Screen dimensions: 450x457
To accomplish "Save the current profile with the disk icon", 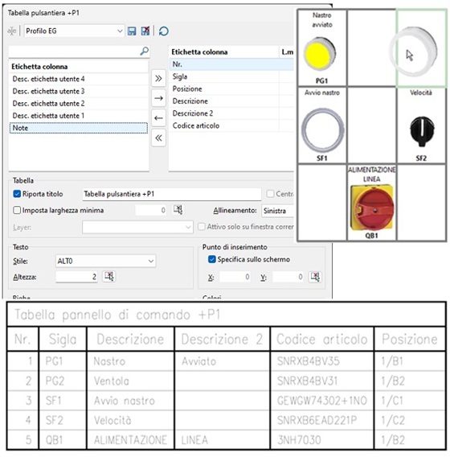I will point(132,31).
